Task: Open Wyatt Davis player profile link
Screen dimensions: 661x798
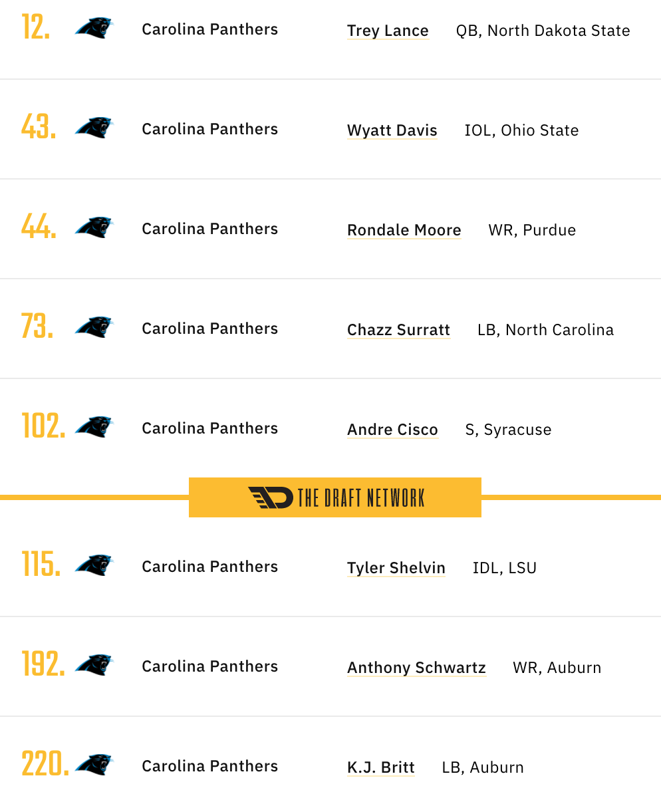Action: [392, 130]
